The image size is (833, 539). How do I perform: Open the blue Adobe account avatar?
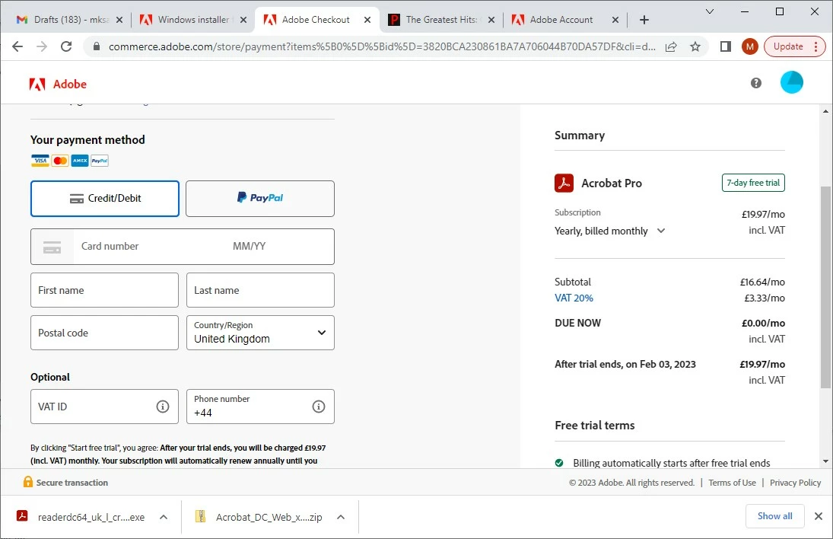pyautogui.click(x=792, y=82)
